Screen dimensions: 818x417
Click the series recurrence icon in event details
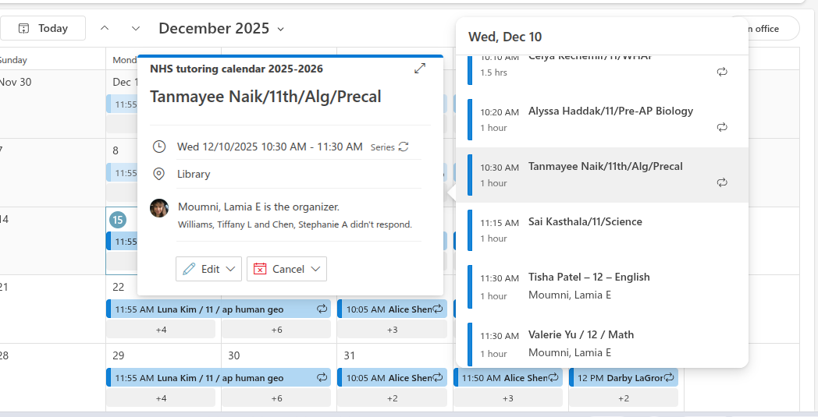(x=404, y=147)
